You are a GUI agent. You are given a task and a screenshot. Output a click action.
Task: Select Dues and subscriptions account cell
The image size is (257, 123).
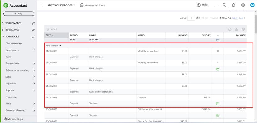click(101, 92)
